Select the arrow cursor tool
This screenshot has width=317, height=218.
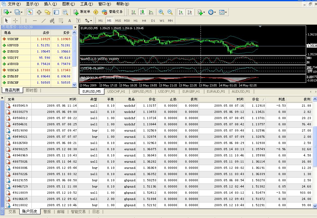7,21
